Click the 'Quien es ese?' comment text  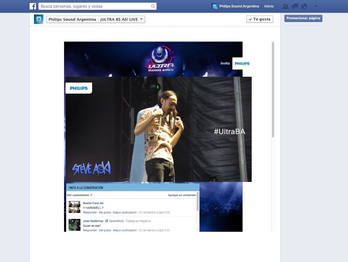click(x=92, y=226)
